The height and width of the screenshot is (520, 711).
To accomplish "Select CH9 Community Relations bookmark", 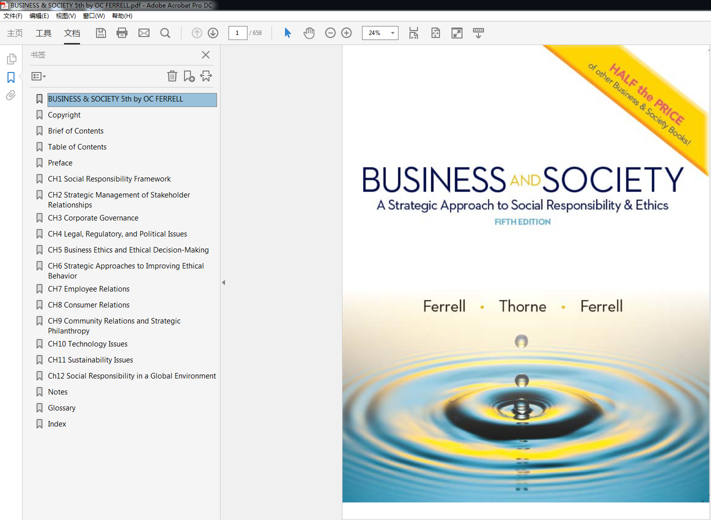I will click(x=114, y=326).
